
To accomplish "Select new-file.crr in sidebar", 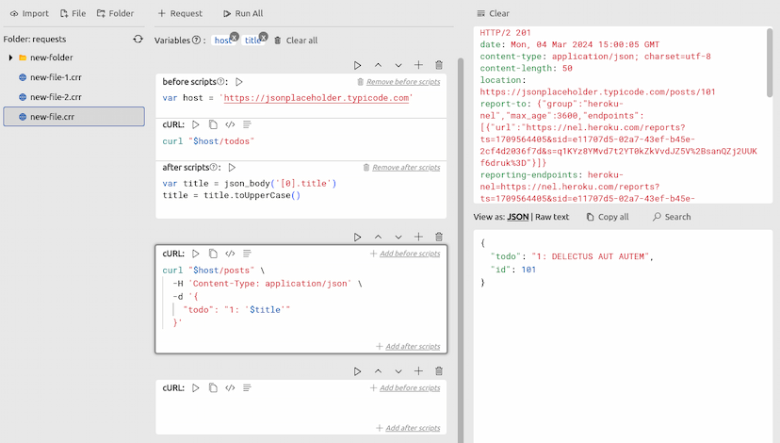I will pos(74,117).
